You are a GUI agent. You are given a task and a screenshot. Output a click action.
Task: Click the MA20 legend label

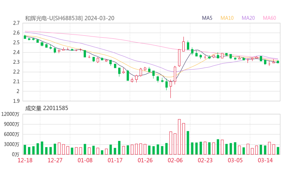click(x=248, y=18)
